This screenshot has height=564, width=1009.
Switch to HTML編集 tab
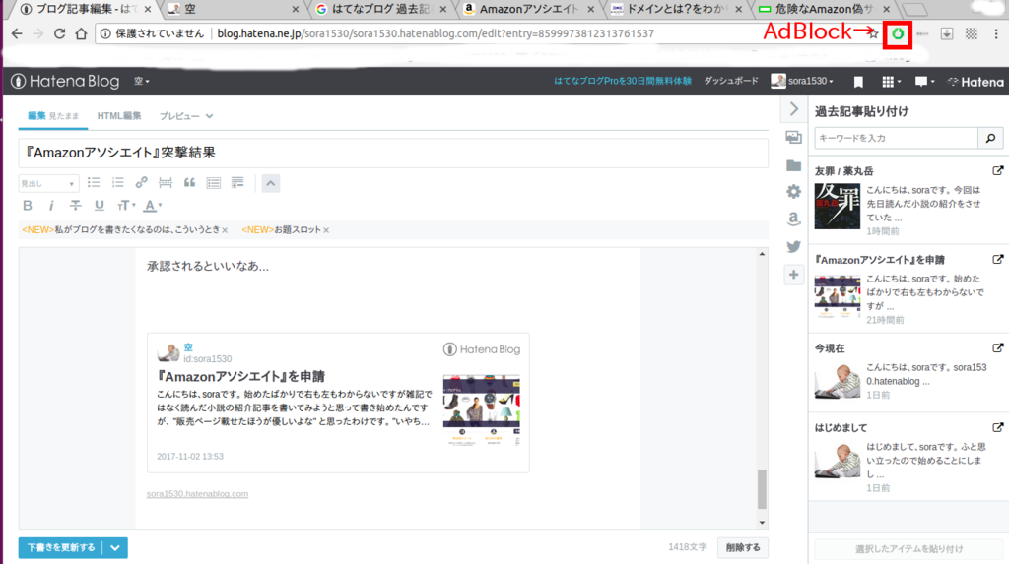click(x=119, y=116)
